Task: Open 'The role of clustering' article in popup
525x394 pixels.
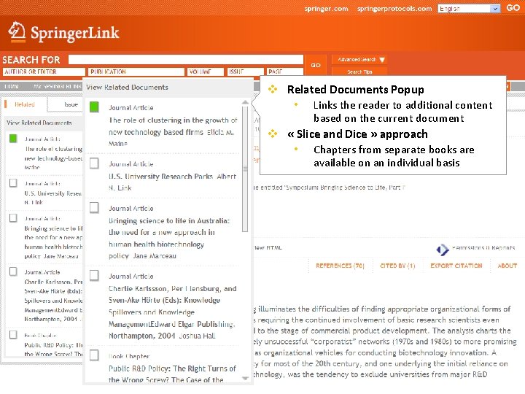Action: [173, 131]
